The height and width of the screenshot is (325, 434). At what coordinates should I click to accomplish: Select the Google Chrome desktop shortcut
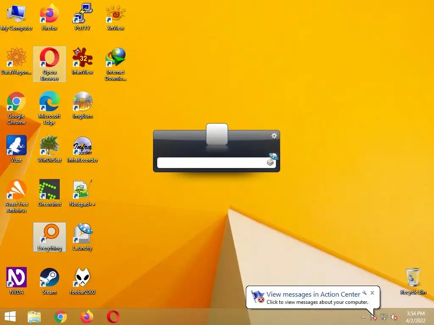pos(17,108)
